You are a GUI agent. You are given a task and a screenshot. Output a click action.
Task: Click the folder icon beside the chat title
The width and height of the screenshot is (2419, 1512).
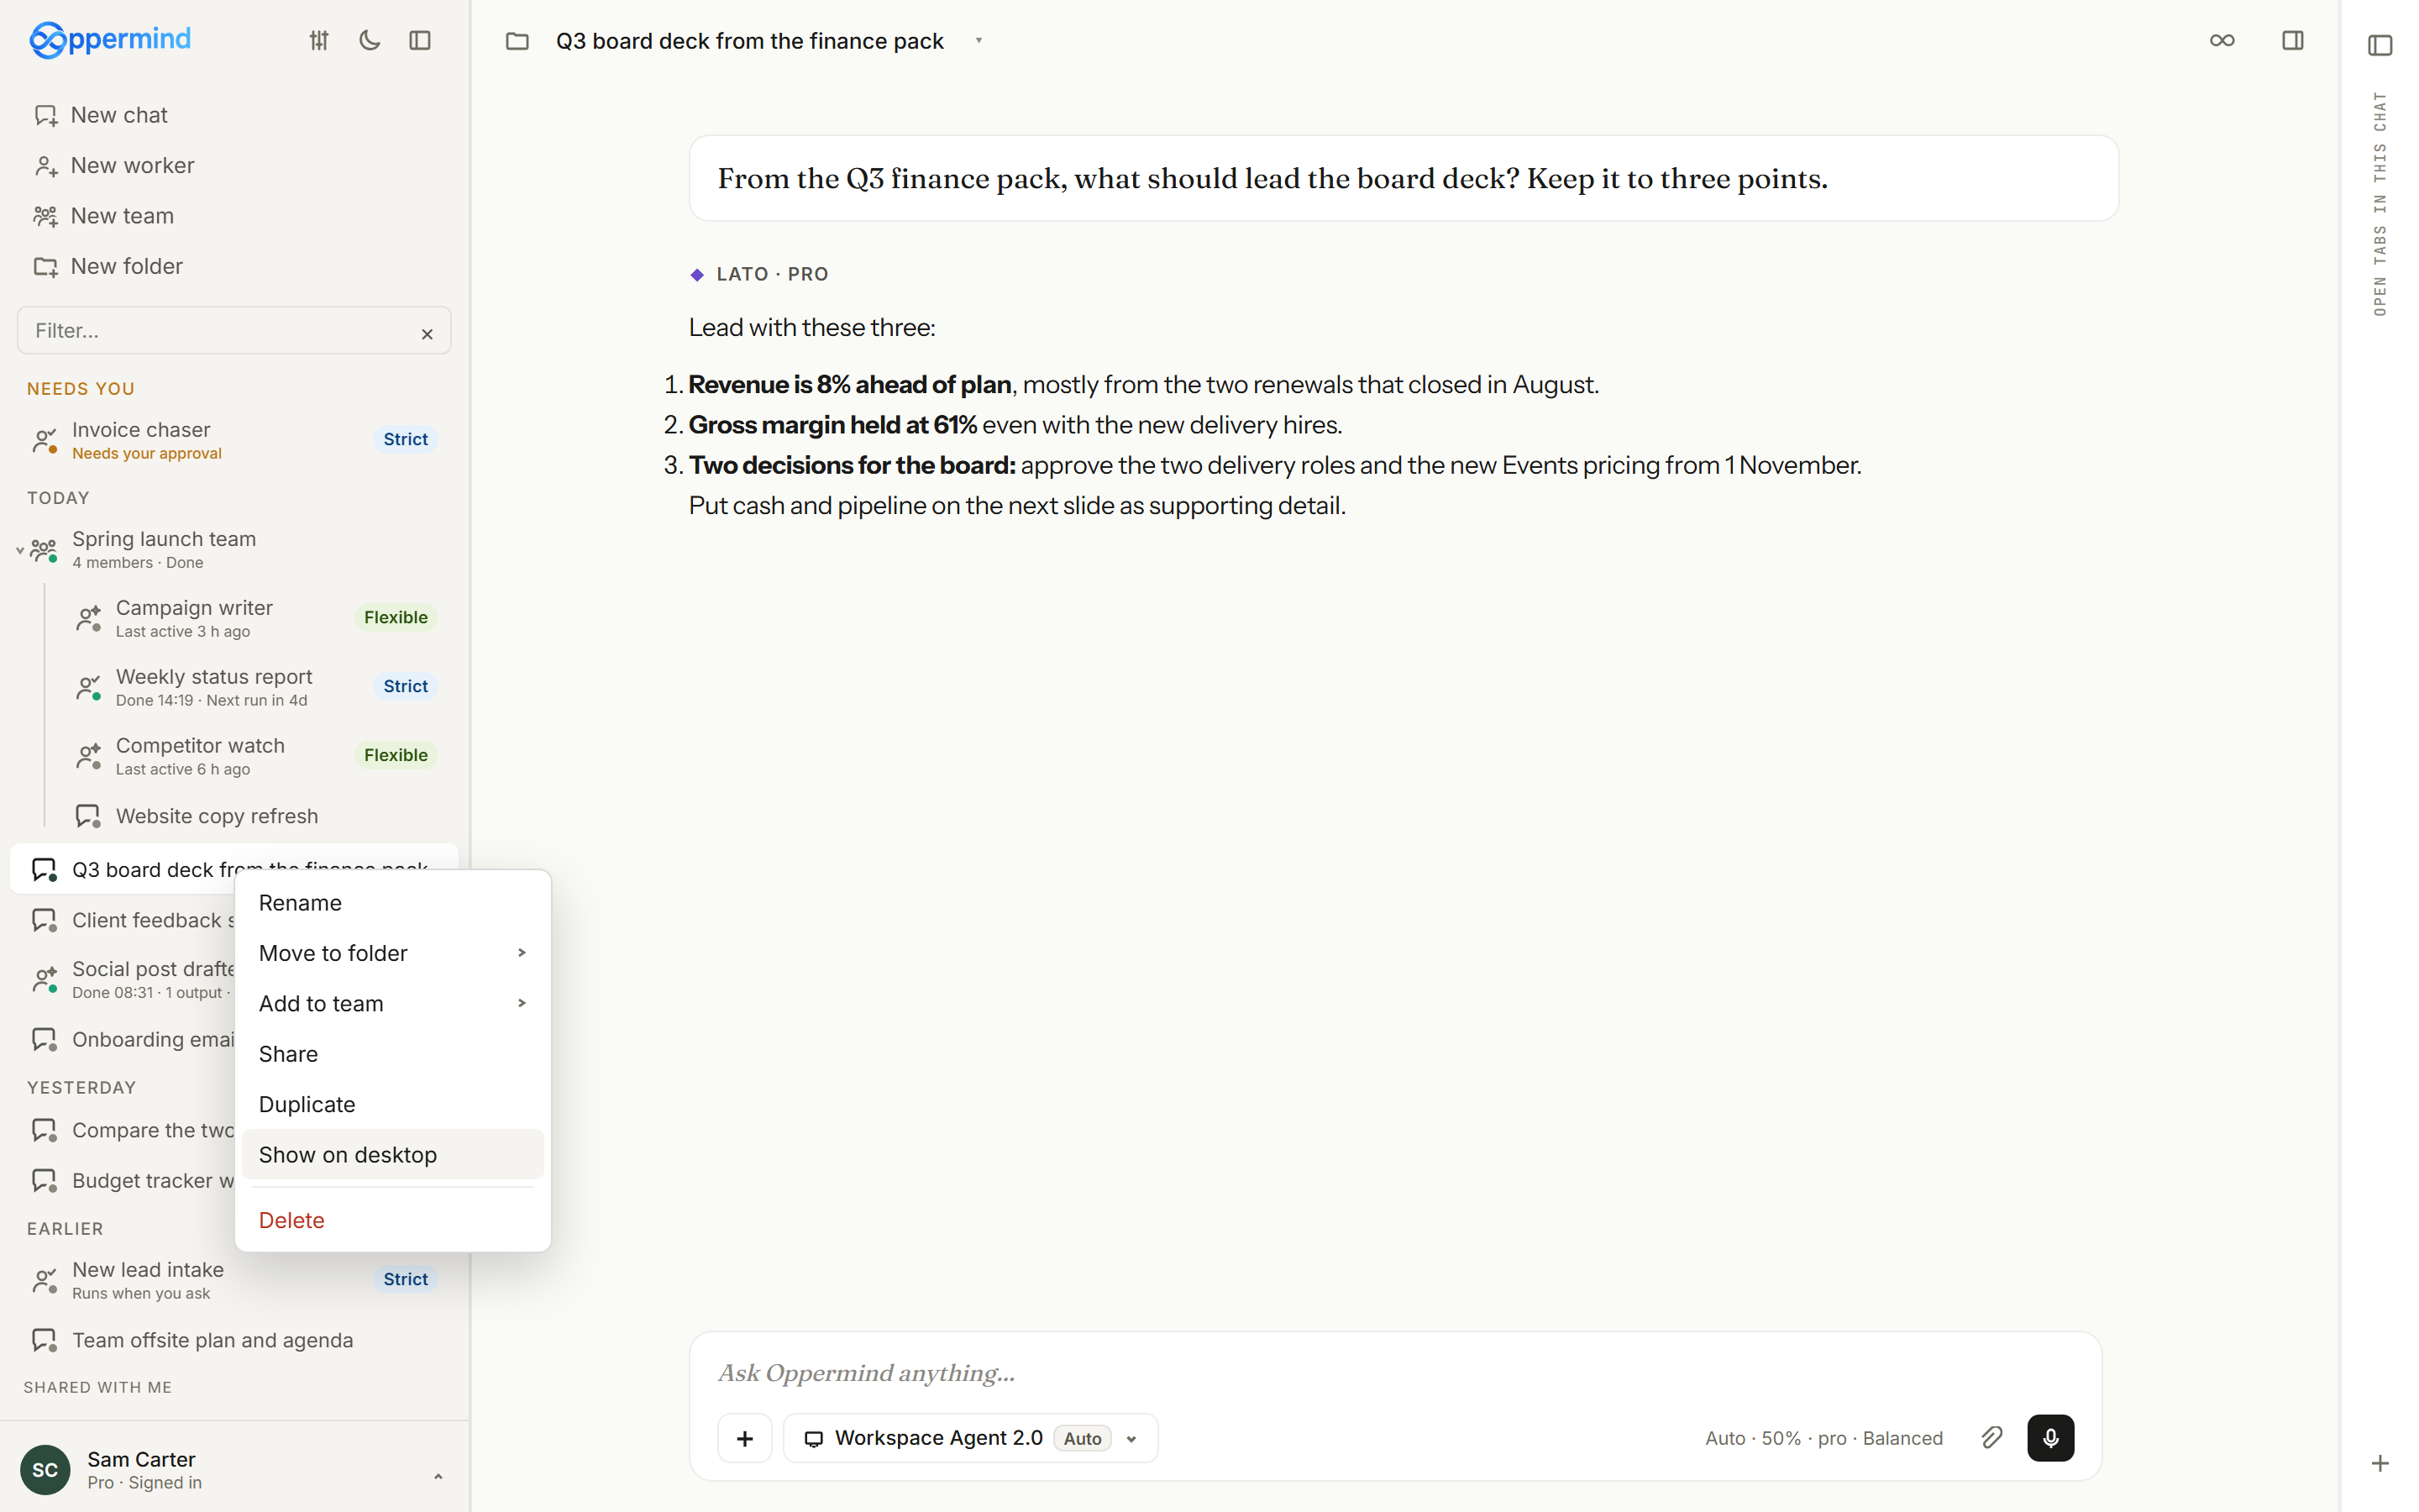[x=517, y=41]
